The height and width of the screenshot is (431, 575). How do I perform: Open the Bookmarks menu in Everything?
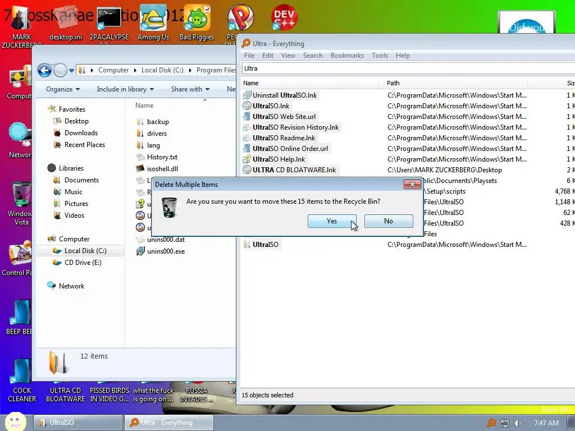coord(347,56)
